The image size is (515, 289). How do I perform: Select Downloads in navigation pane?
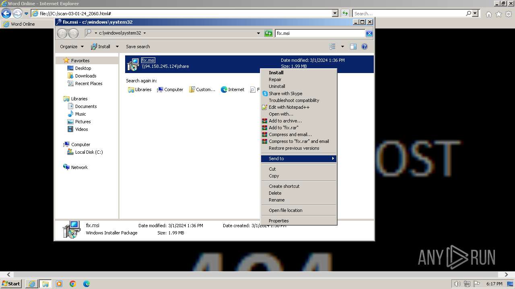point(85,76)
